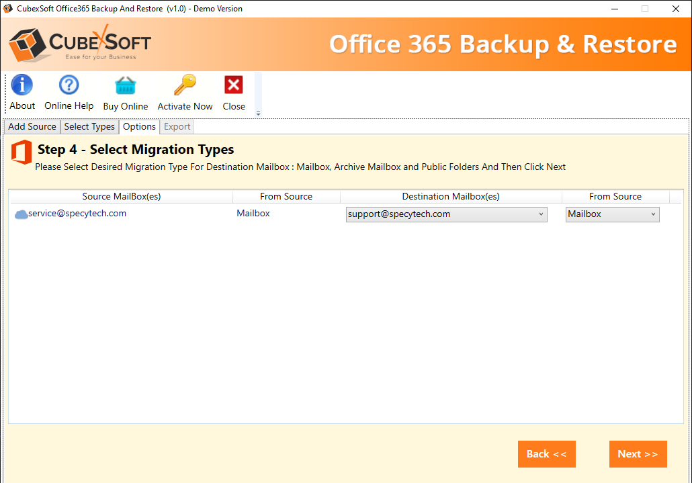Click the cloud icon beside service@specytech.com
Image resolution: width=692 pixels, height=483 pixels.
tap(21, 214)
